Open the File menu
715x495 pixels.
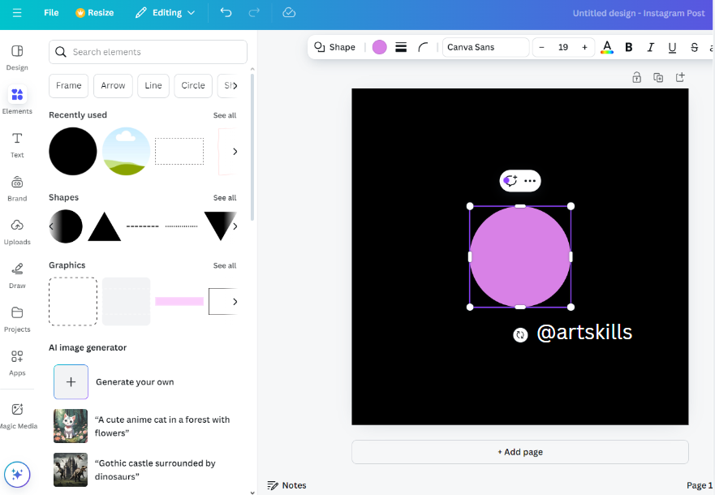tap(51, 13)
